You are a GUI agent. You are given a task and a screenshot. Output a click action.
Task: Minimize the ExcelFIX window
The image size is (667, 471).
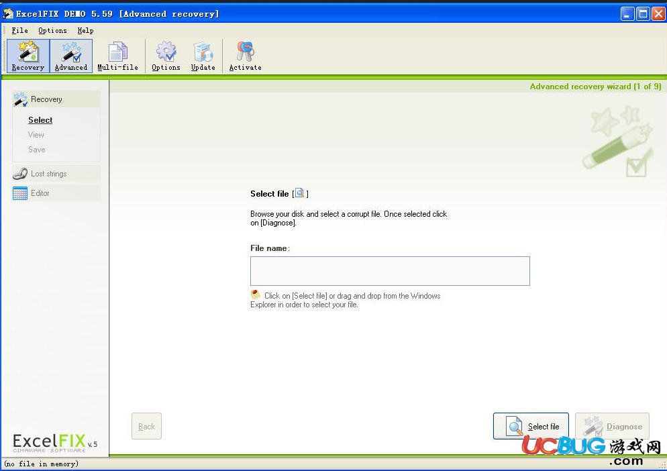click(x=627, y=13)
